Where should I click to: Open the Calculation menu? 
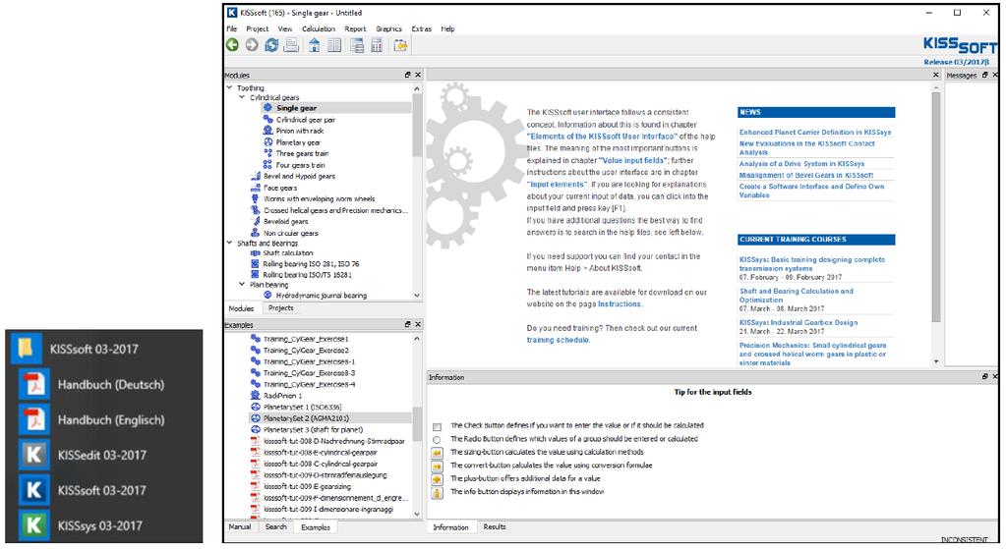point(319,28)
